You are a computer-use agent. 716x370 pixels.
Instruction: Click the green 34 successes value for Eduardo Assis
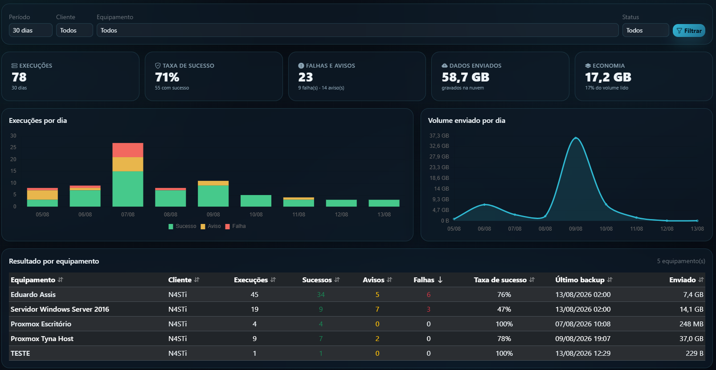[x=321, y=294]
